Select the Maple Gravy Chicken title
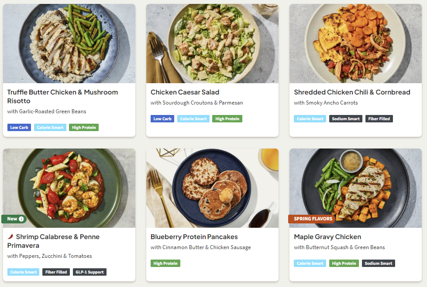The width and height of the screenshot is (427, 287). [327, 237]
